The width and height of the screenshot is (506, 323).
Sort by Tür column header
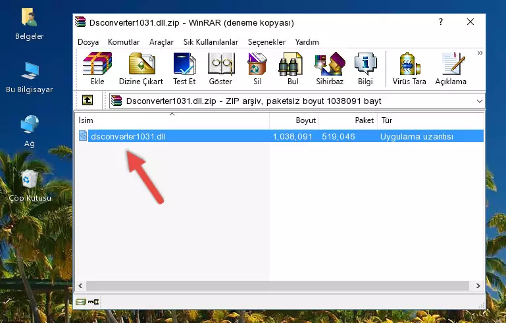[x=430, y=120]
